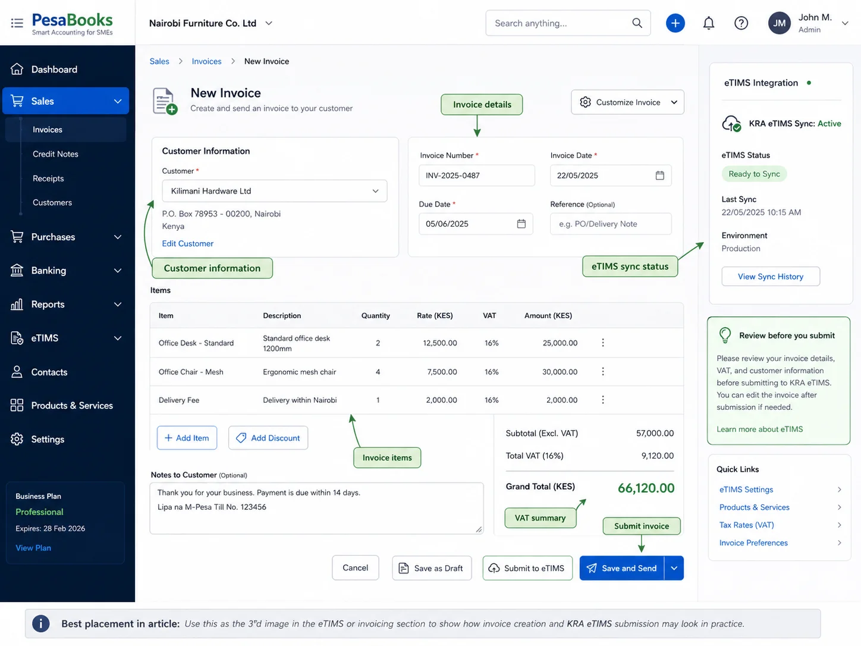Expand the Purchases section chevron

118,237
